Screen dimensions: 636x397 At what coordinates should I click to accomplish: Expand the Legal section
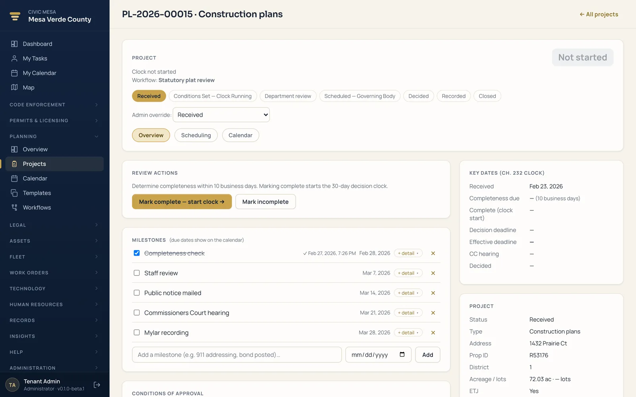coord(54,225)
